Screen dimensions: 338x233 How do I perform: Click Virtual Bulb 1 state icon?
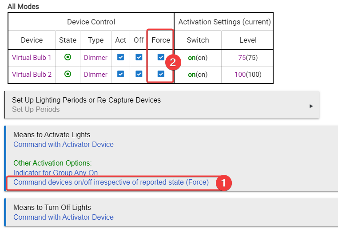pos(68,57)
